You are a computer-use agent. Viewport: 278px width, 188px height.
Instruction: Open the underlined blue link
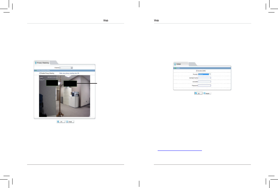click(x=180, y=150)
